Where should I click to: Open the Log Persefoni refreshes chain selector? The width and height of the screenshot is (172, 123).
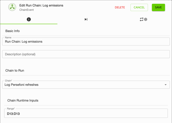(86, 85)
